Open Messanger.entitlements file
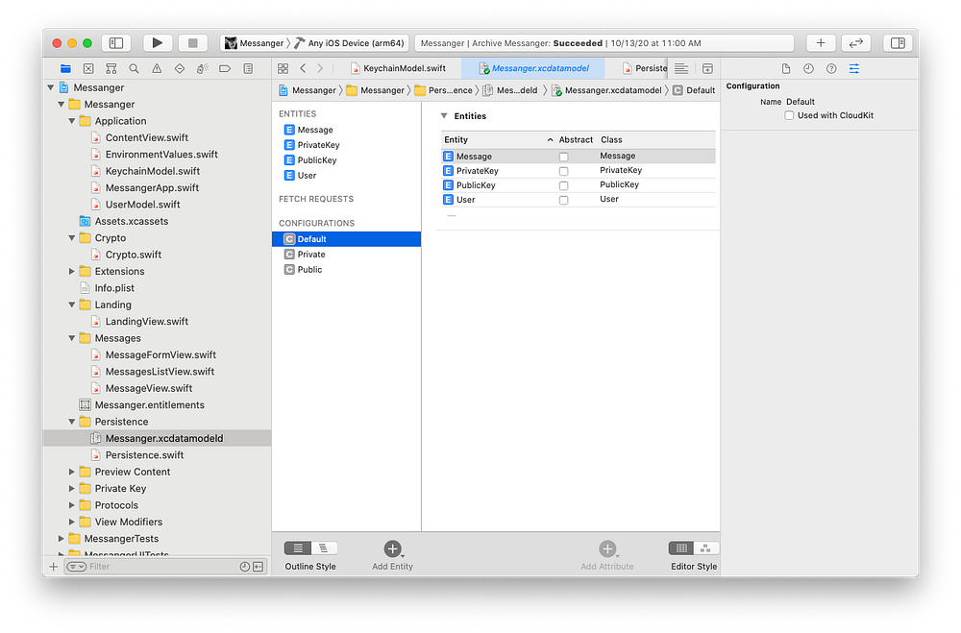961x633 pixels. [150, 405]
